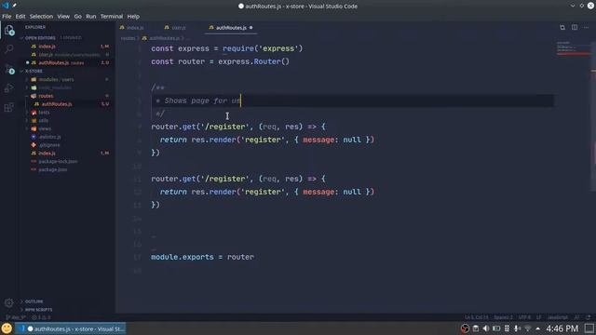Image resolution: width=596 pixels, height=335 pixels.
Task: Open the Extensions view
Action: (x=8, y=108)
